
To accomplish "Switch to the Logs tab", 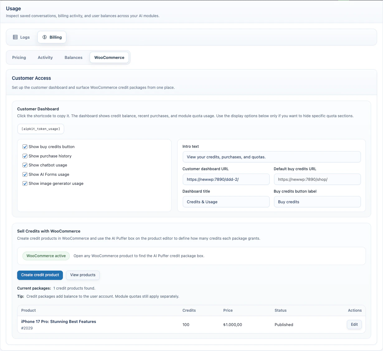I will (x=21, y=37).
